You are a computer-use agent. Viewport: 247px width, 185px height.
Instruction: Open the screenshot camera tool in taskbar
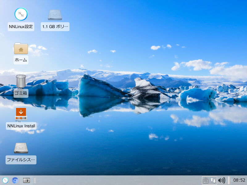[x=27, y=180]
